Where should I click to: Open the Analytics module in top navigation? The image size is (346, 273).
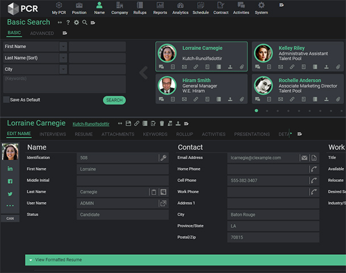180,7
